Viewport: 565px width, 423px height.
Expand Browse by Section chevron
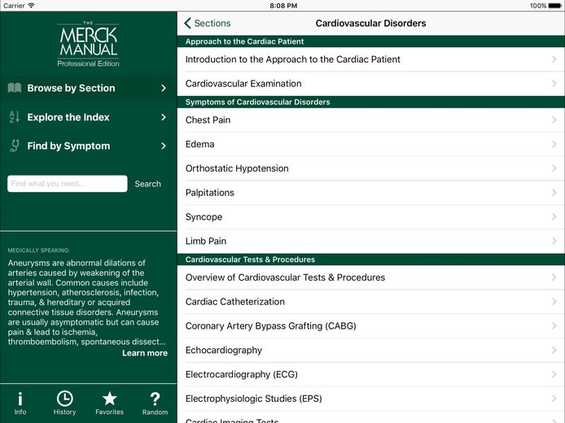coord(164,88)
